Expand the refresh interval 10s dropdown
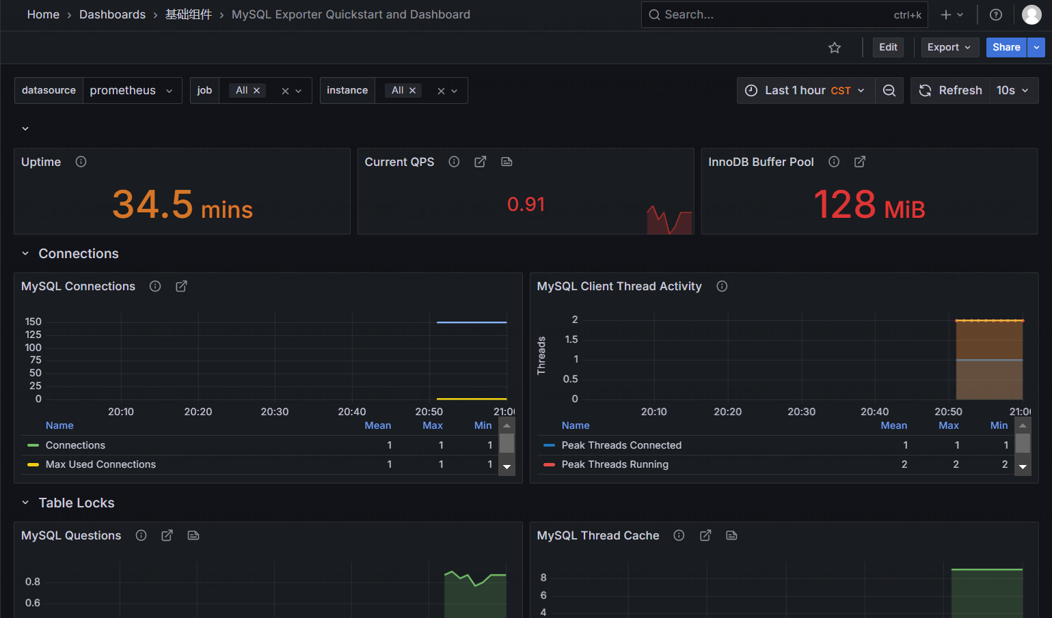The image size is (1052, 618). point(1013,91)
